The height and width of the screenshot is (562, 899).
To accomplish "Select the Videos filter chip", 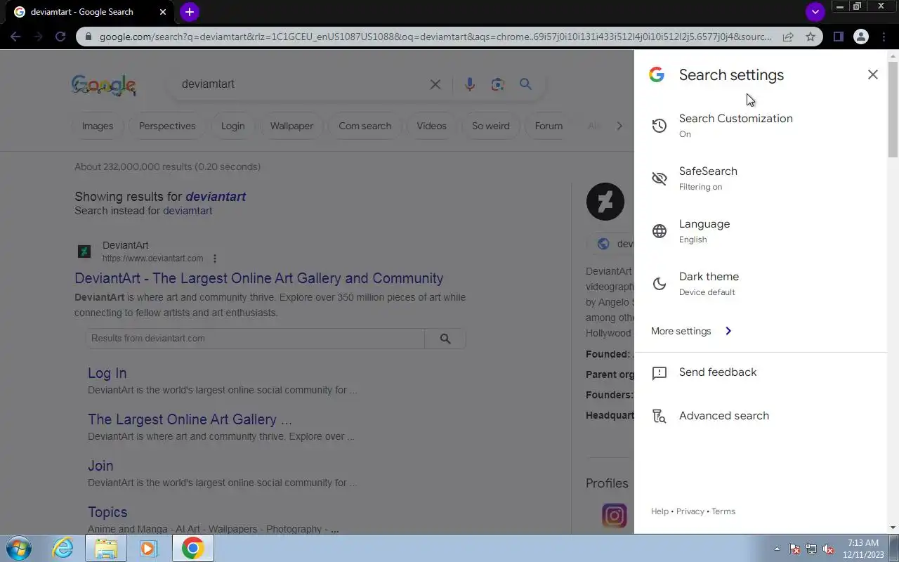I will pos(431,126).
